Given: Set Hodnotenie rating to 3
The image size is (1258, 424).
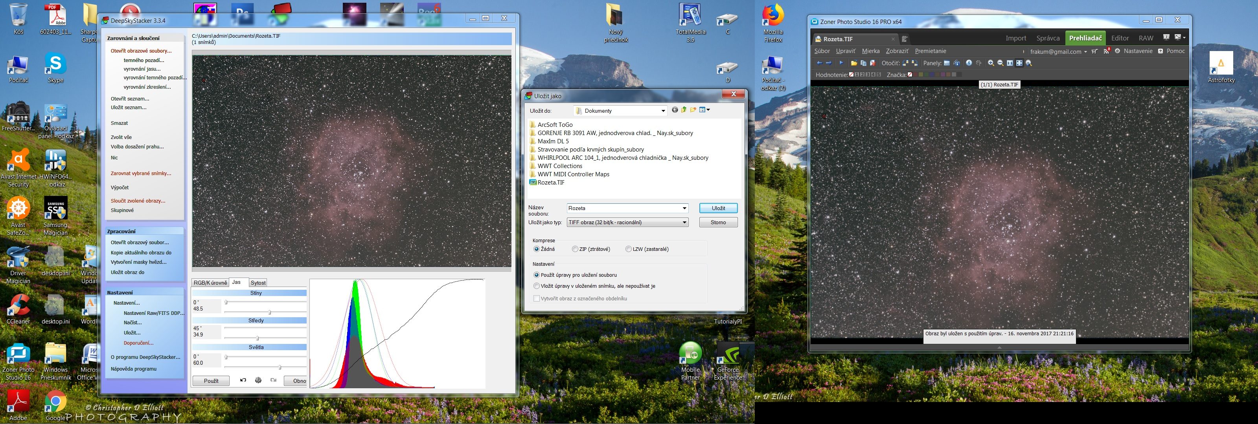Looking at the screenshot, I should [868, 75].
